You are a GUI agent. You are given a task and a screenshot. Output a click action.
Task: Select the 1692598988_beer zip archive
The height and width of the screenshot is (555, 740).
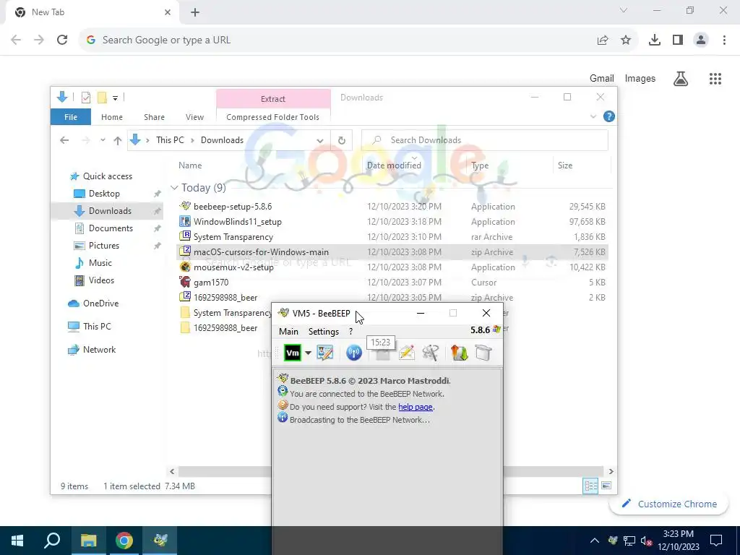coord(225,297)
